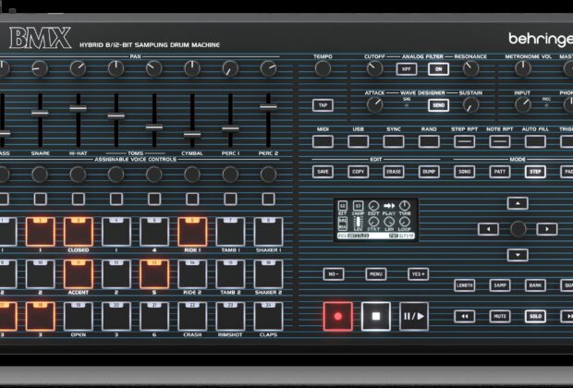The image size is (573, 388).
Task: Click the RESONANCE knob
Action: pos(471,68)
